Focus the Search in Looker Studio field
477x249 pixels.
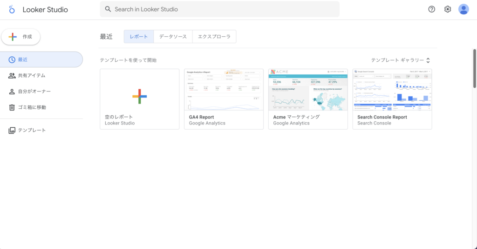tap(220, 9)
